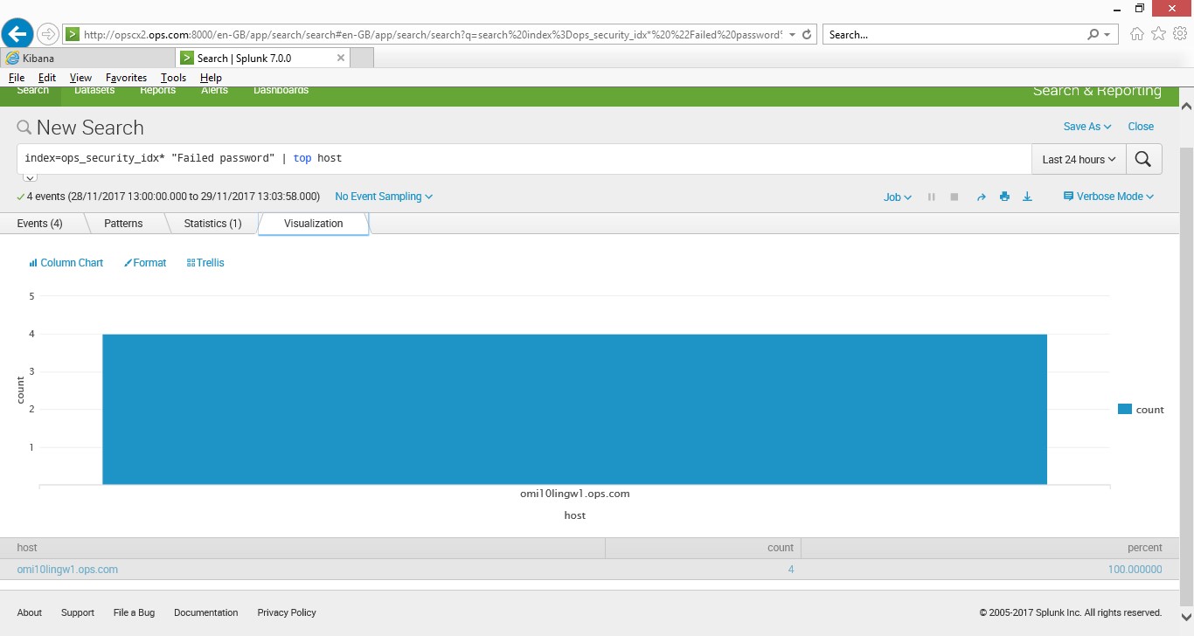The height and width of the screenshot is (636, 1194).
Task: Share the search results
Action: [981, 197]
